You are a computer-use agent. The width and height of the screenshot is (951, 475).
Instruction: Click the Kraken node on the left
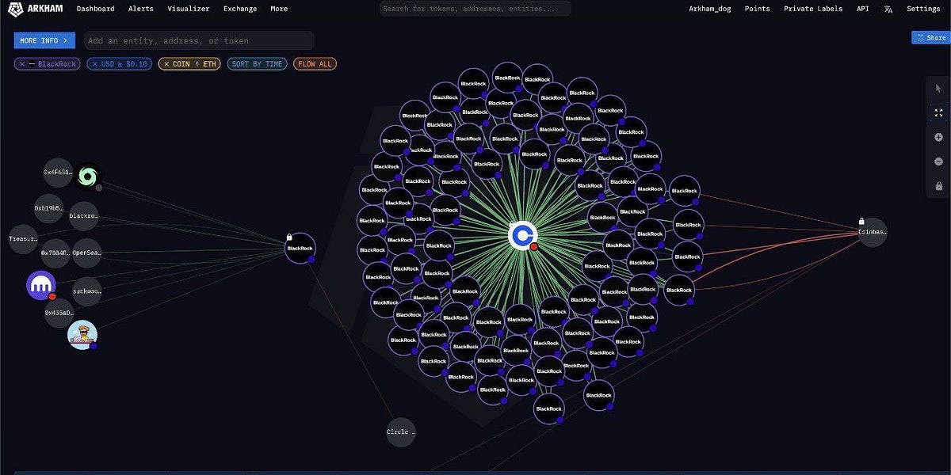point(40,285)
